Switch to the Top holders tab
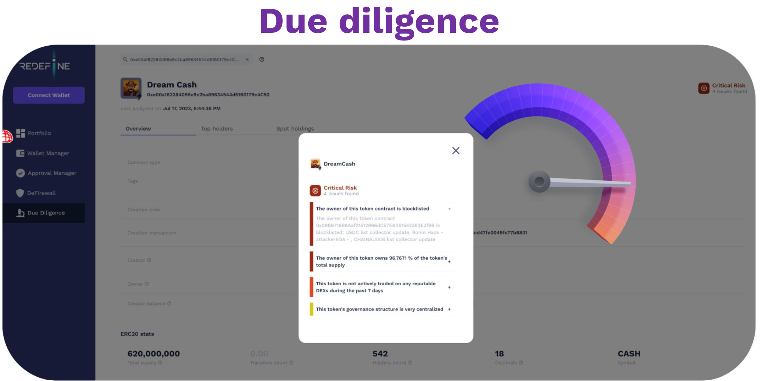Screen dimensions: 760x381 point(216,128)
